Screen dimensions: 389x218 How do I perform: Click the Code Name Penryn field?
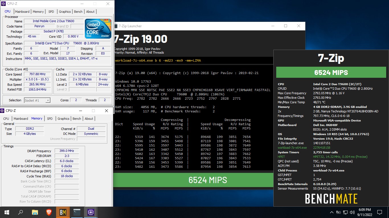[39, 26]
